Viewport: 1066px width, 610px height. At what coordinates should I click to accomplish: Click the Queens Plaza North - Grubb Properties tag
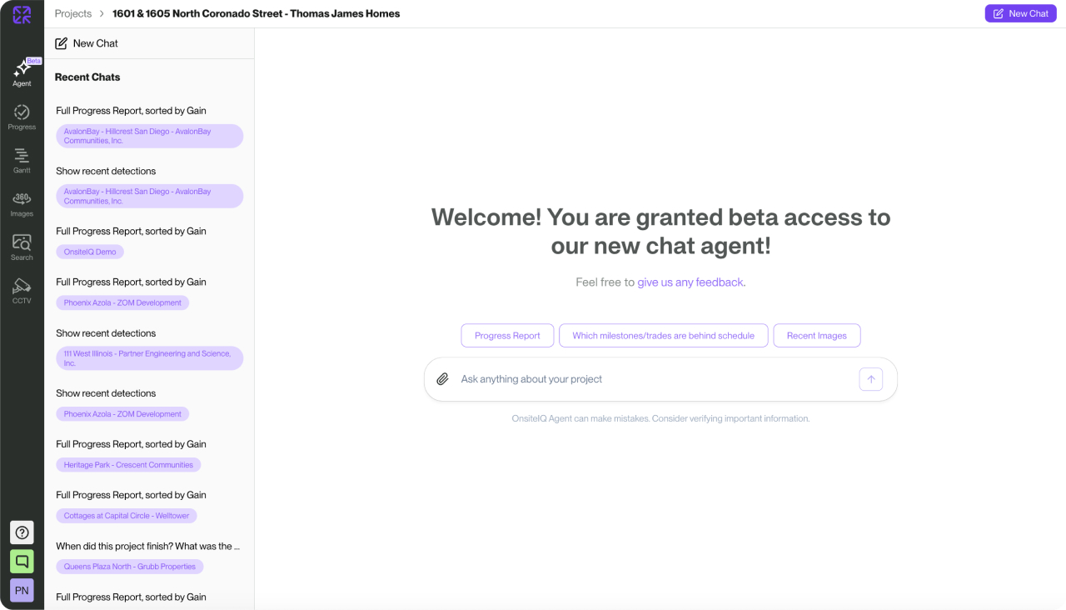click(130, 567)
